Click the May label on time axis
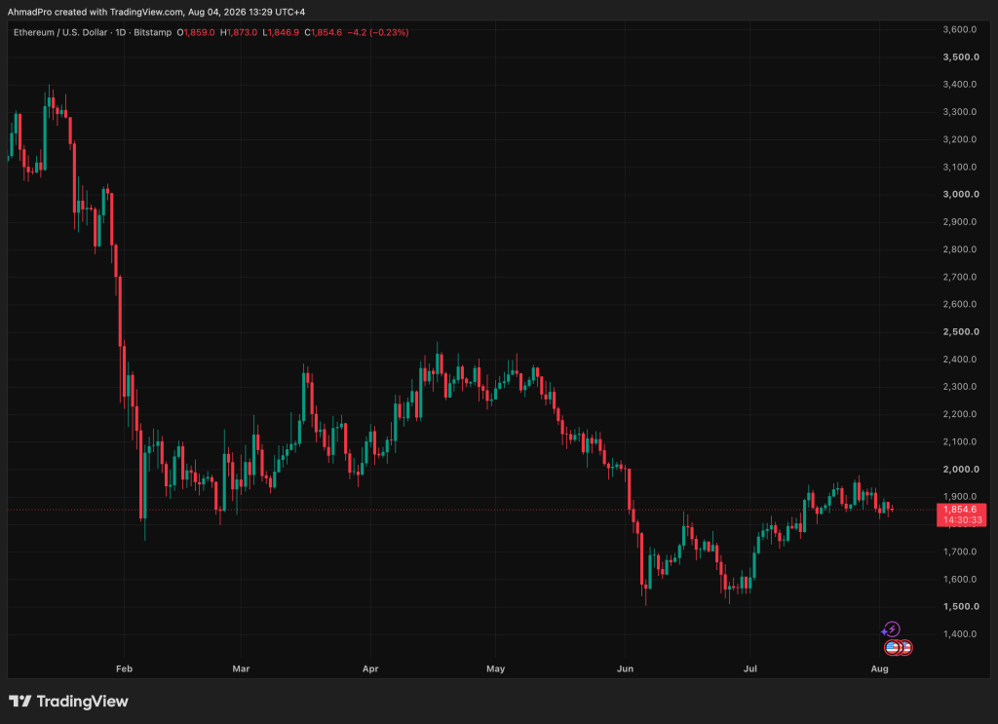 tap(496, 668)
